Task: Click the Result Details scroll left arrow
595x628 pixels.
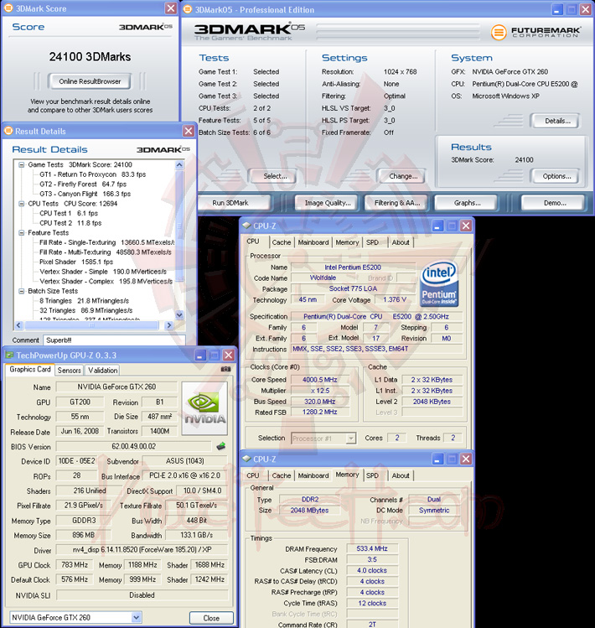Action: (x=18, y=325)
